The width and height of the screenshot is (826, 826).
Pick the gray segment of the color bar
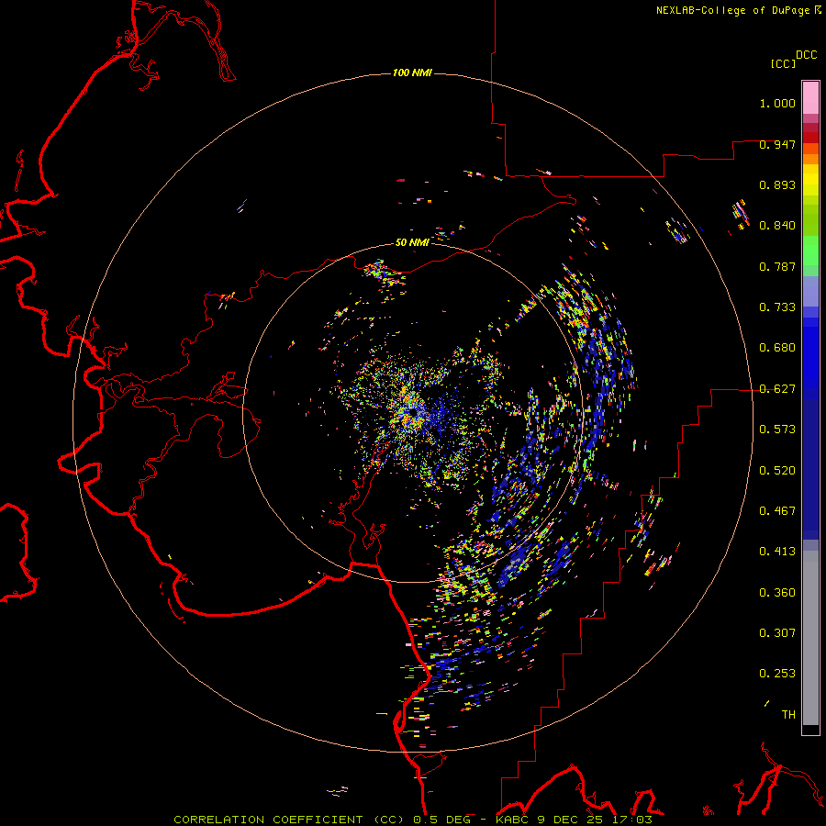(x=810, y=638)
